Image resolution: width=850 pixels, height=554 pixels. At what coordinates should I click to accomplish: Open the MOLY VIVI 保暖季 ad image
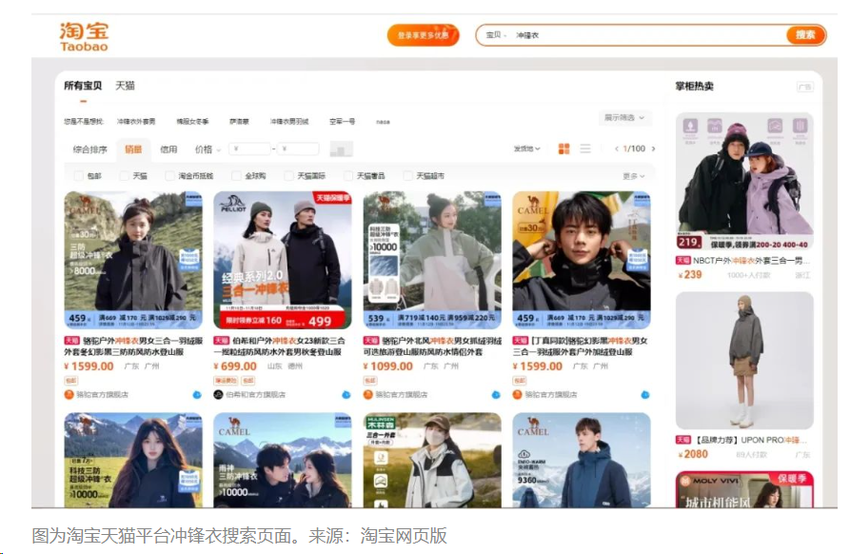(x=745, y=489)
